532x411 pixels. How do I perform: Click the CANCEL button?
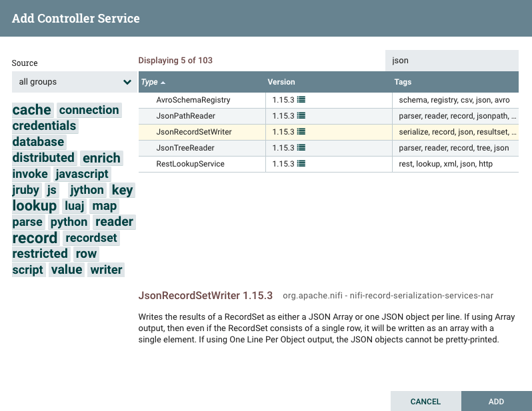tap(425, 401)
